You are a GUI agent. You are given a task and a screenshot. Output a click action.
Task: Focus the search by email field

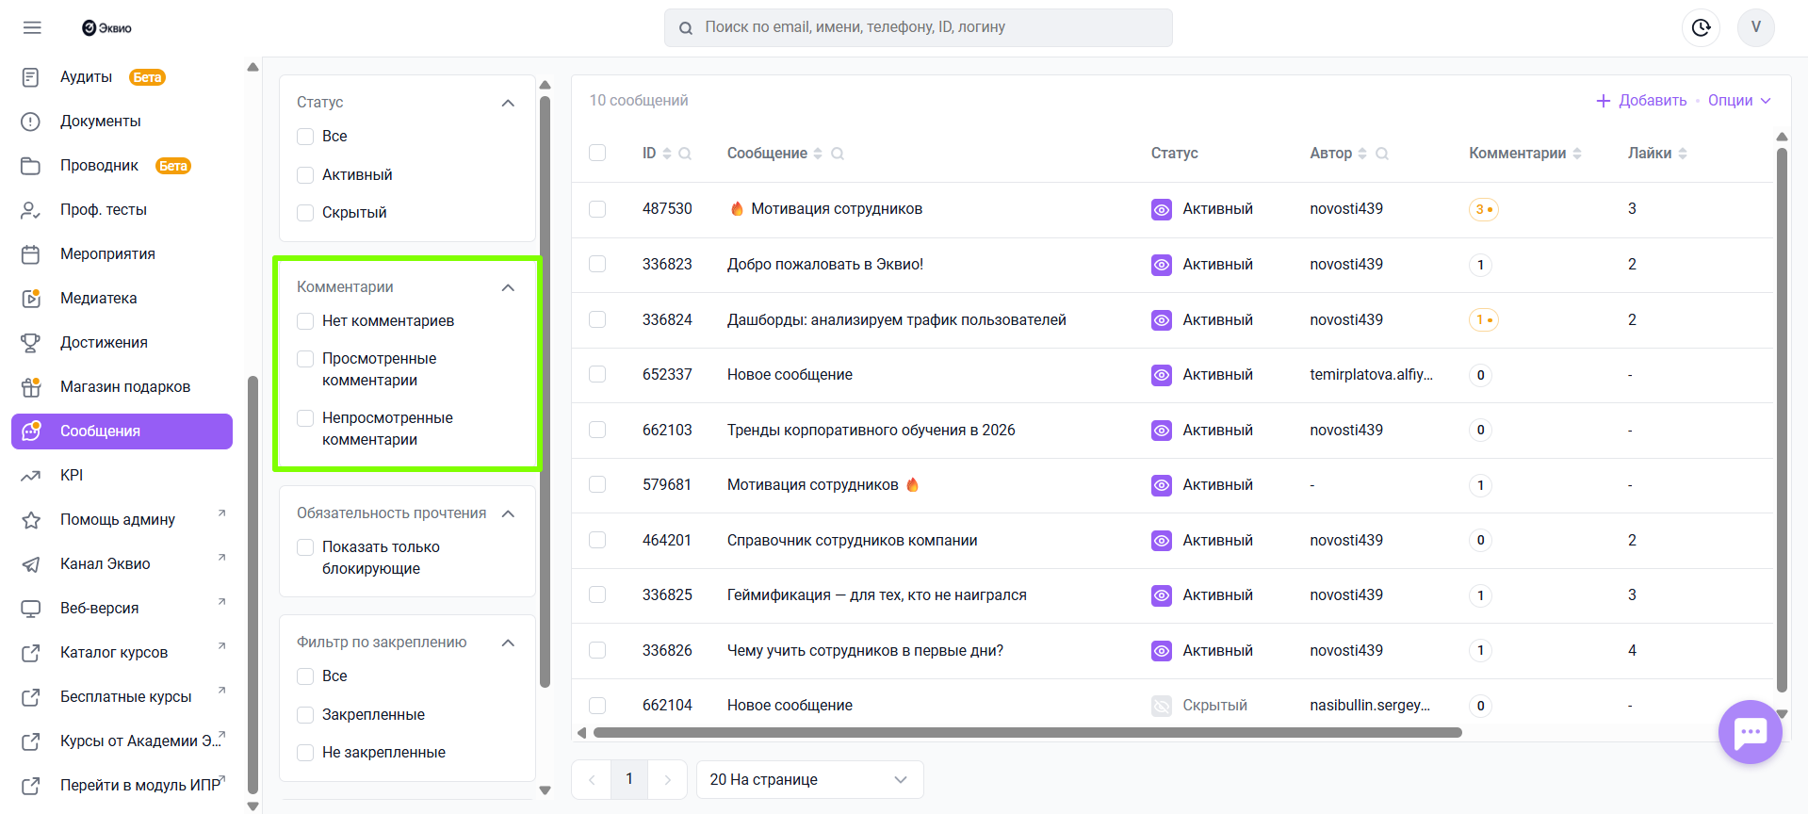click(x=919, y=28)
